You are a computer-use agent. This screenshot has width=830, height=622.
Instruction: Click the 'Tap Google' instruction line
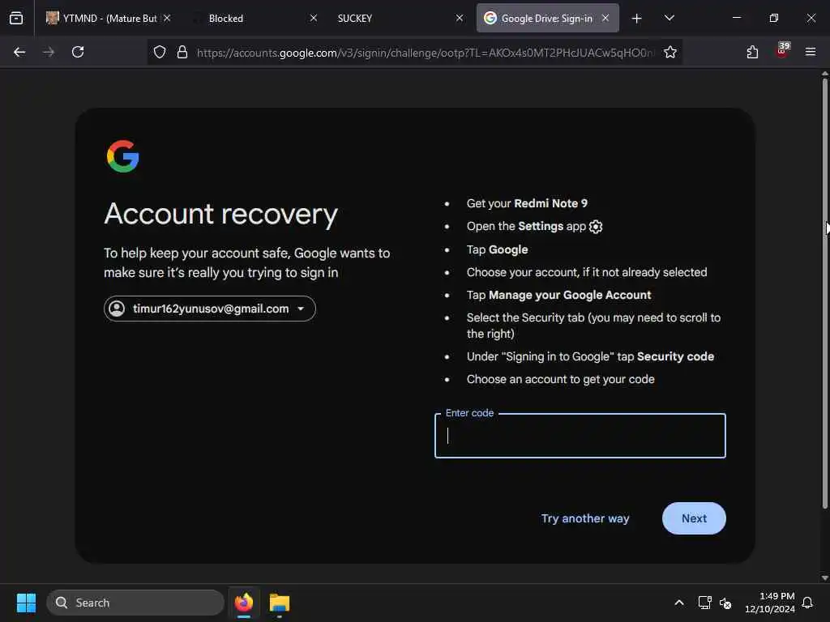coord(497,249)
